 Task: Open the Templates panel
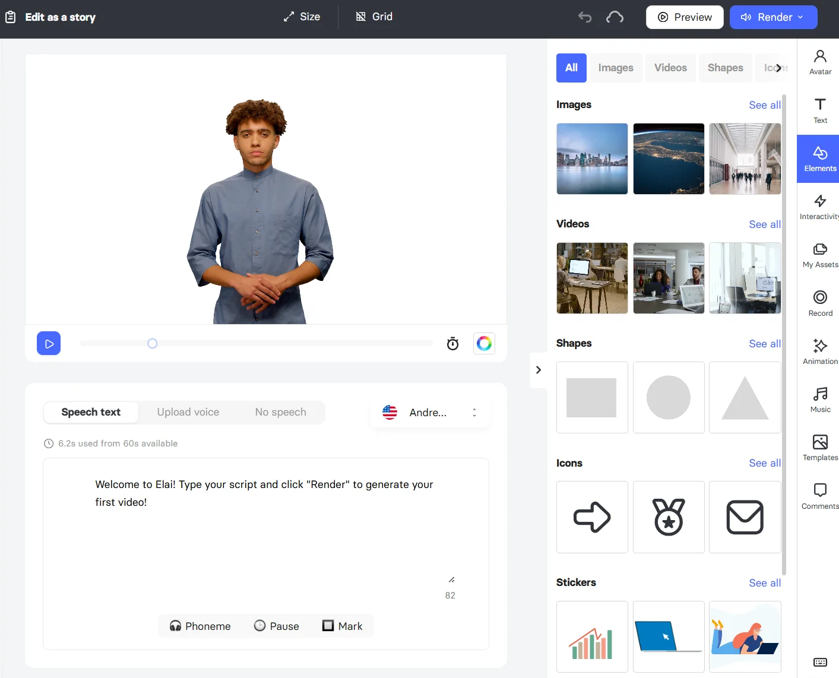point(820,448)
